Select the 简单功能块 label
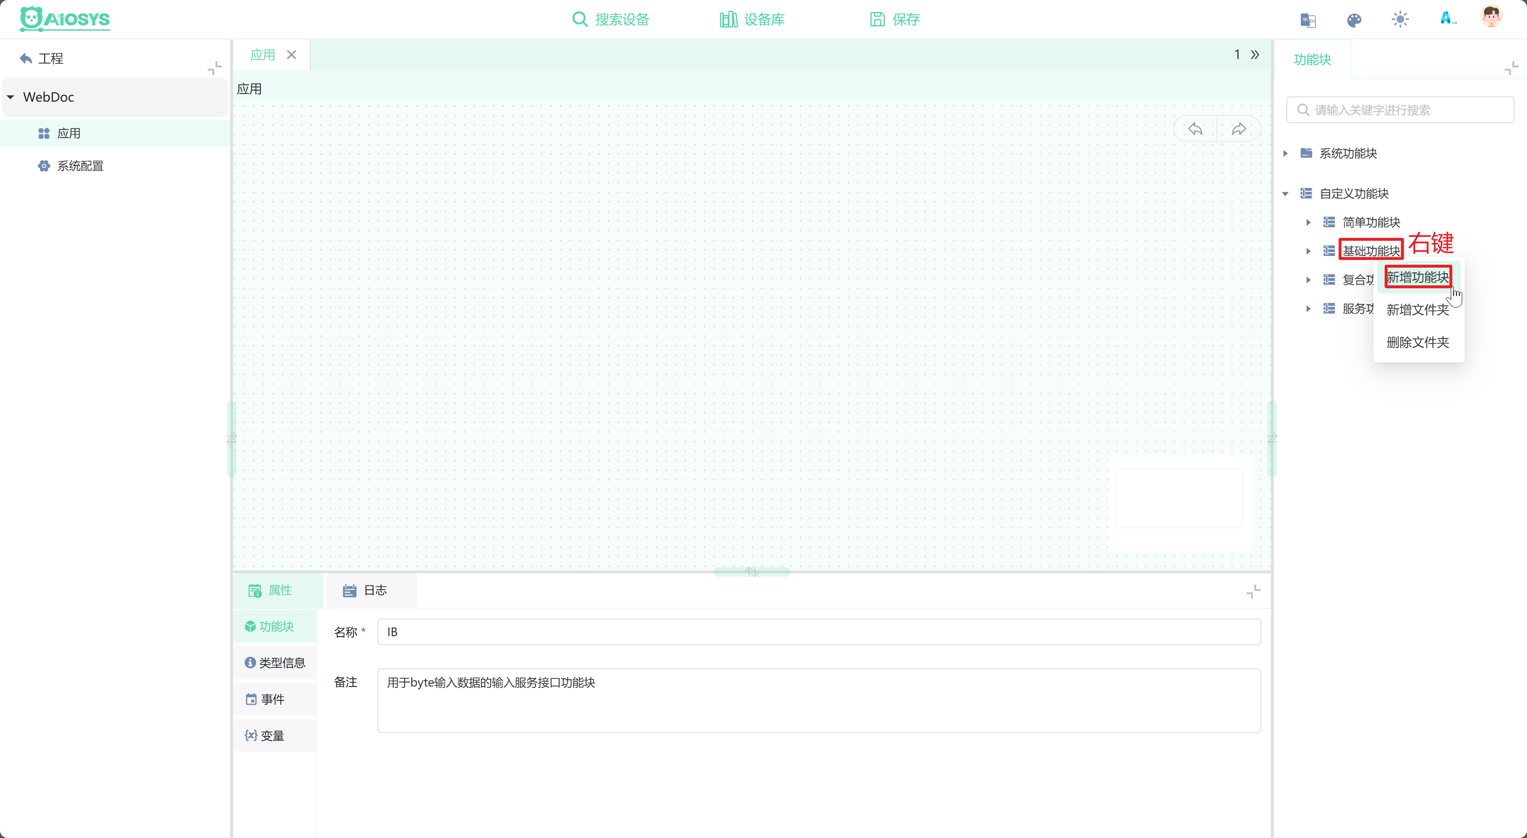Viewport: 1527px width, 838px height. coord(1371,222)
